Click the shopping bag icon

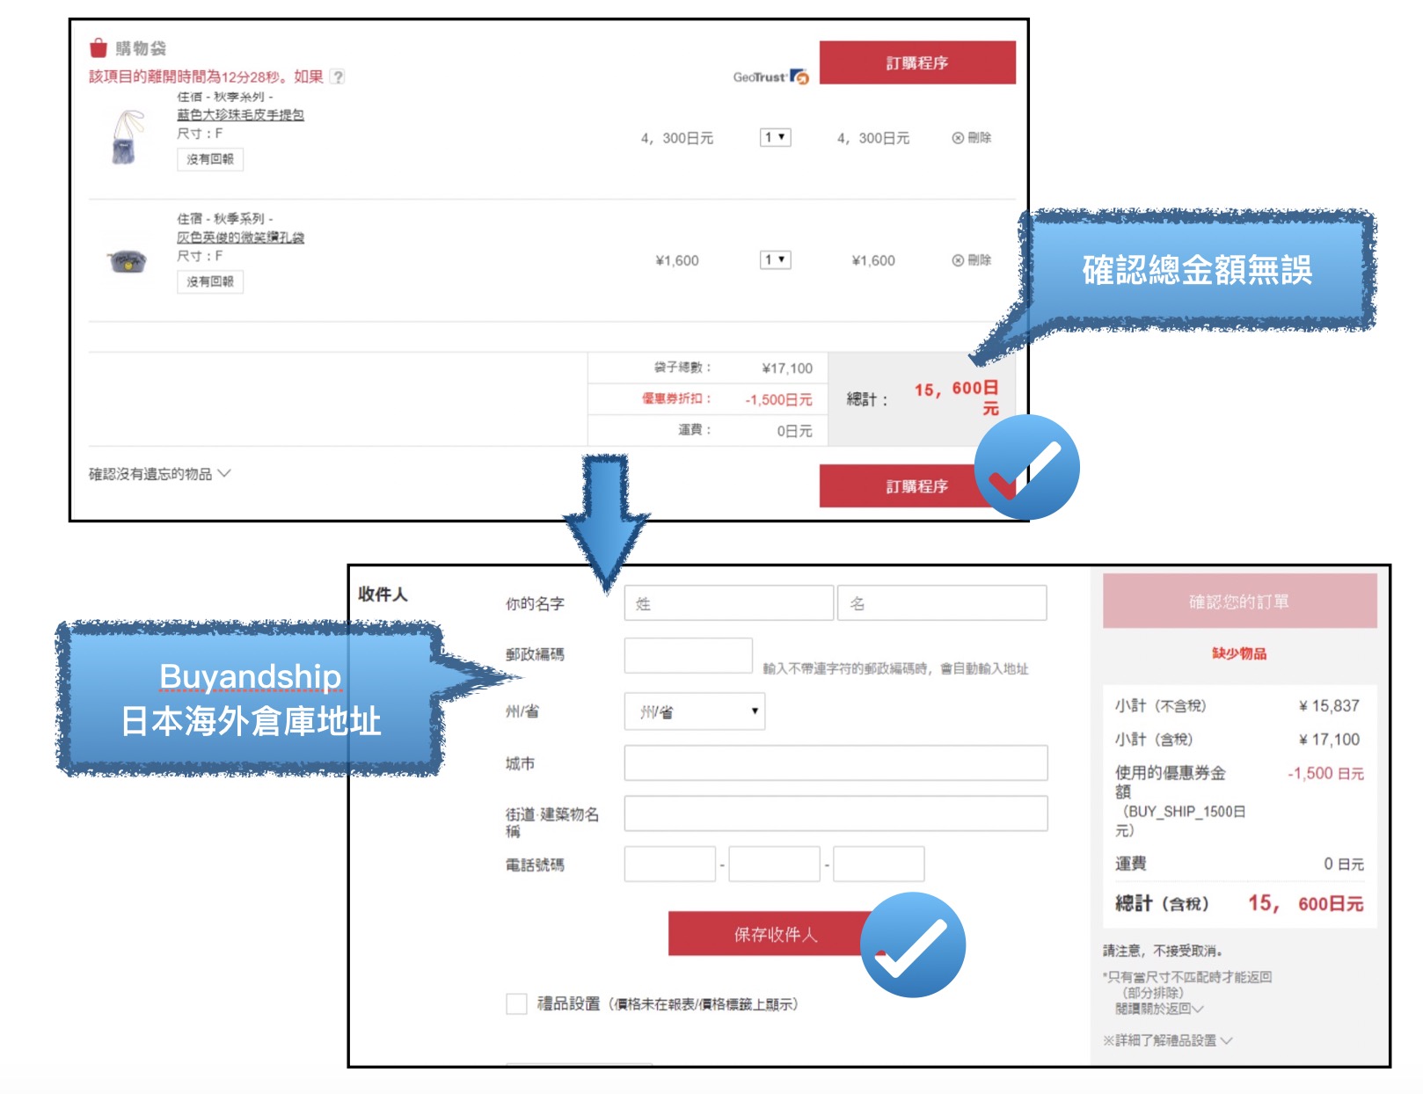coord(99,47)
